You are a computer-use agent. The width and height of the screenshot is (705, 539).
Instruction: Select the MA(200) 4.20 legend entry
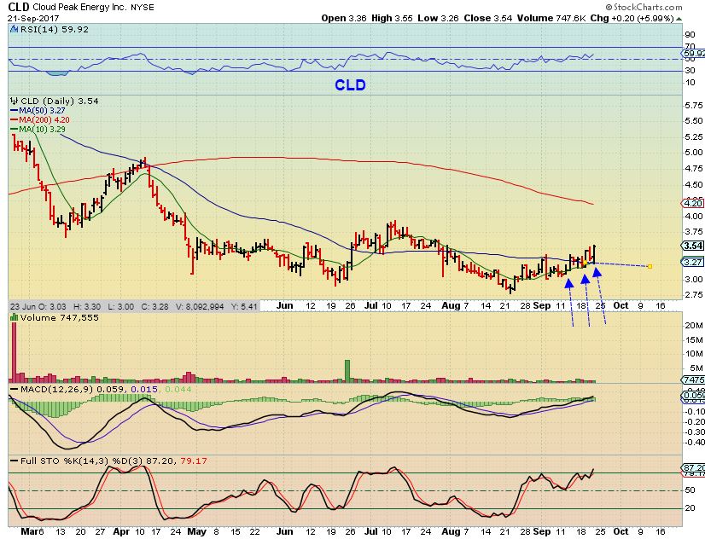[x=39, y=120]
